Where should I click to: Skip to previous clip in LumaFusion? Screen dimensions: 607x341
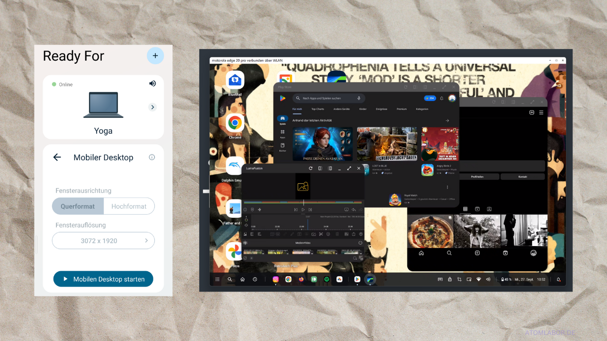point(296,210)
